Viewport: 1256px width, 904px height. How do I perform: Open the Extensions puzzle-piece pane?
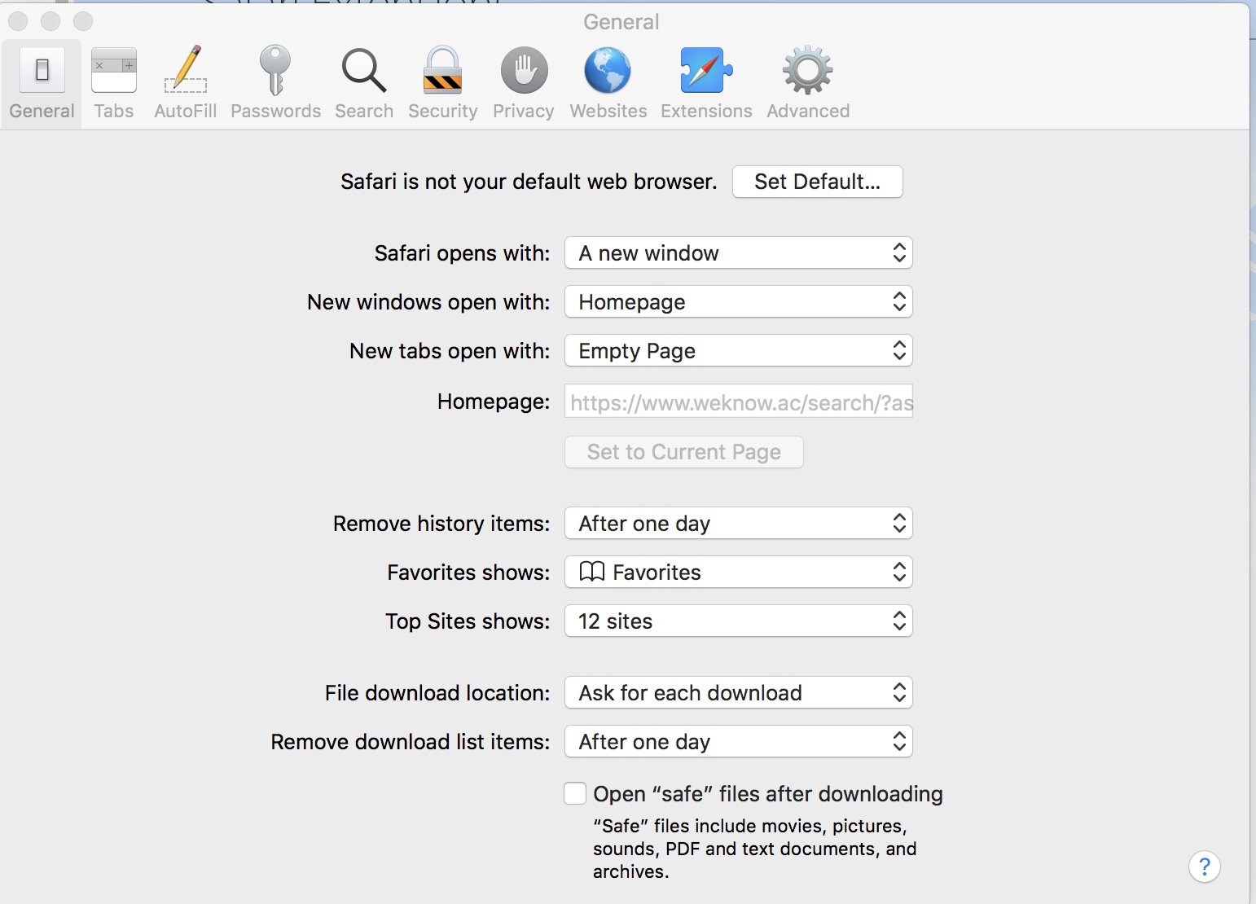coord(706,84)
